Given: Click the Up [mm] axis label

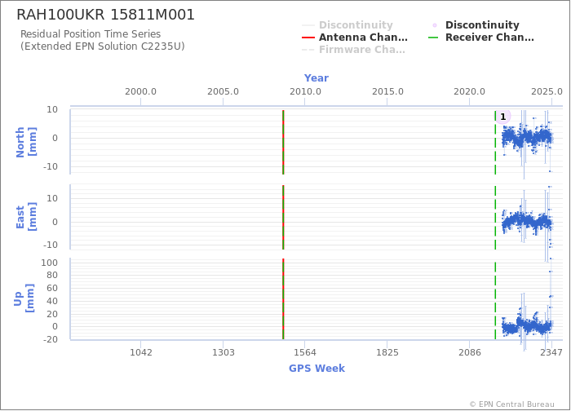Looking at the screenshot, I should tap(24, 298).
